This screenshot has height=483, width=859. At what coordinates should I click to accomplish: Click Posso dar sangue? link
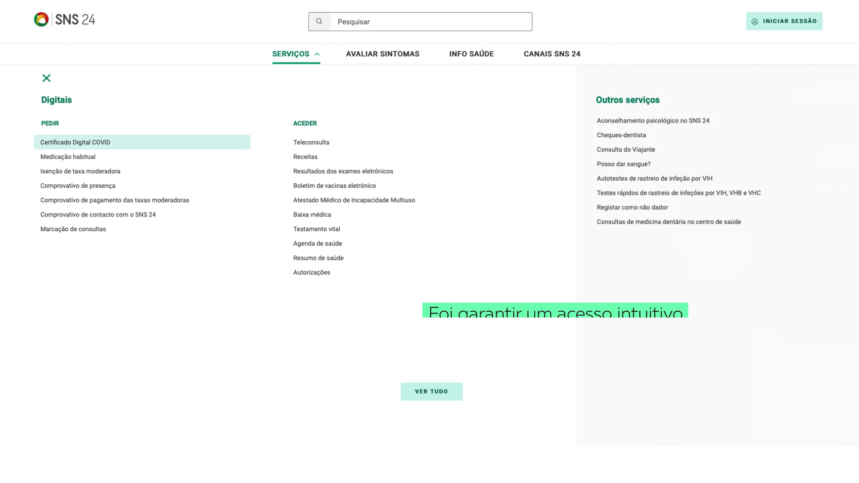tap(623, 164)
